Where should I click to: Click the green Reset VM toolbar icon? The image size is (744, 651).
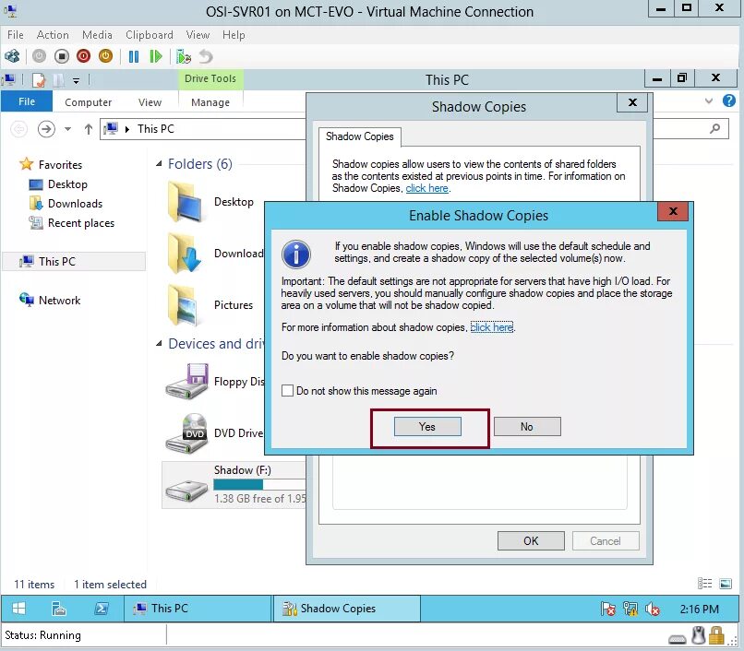pos(156,56)
